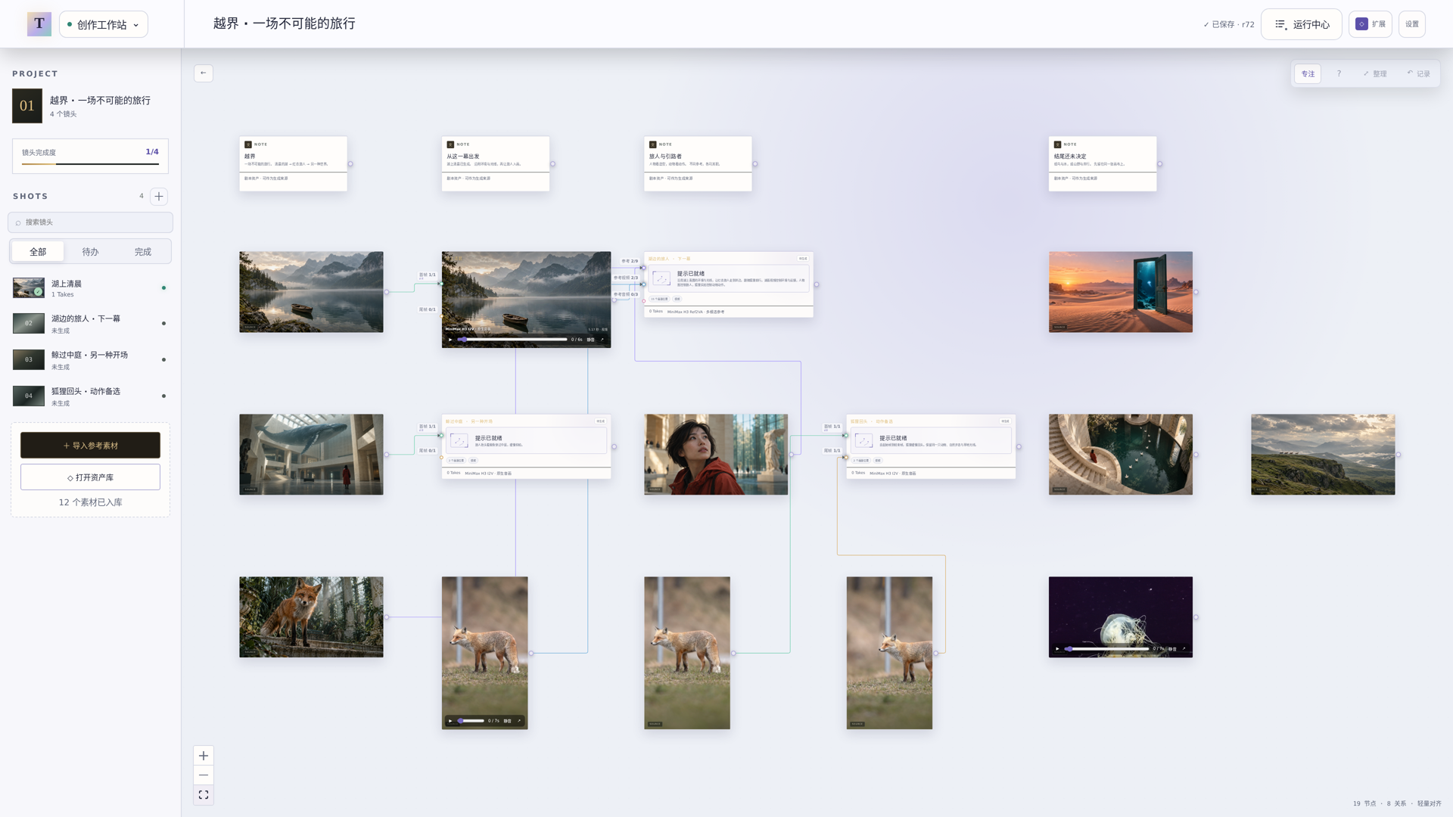Select shot 03 鲸过中庭·另一种开场

(x=90, y=360)
